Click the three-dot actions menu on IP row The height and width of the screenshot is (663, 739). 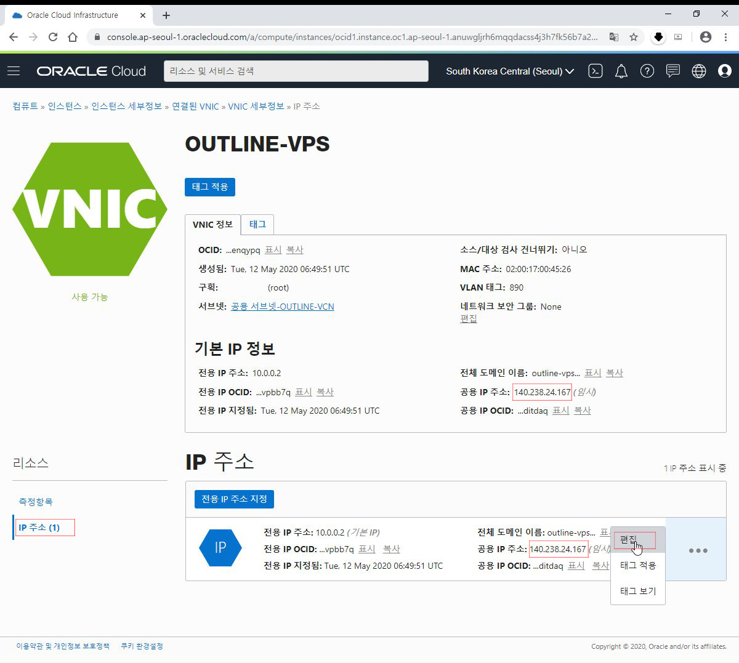click(698, 550)
